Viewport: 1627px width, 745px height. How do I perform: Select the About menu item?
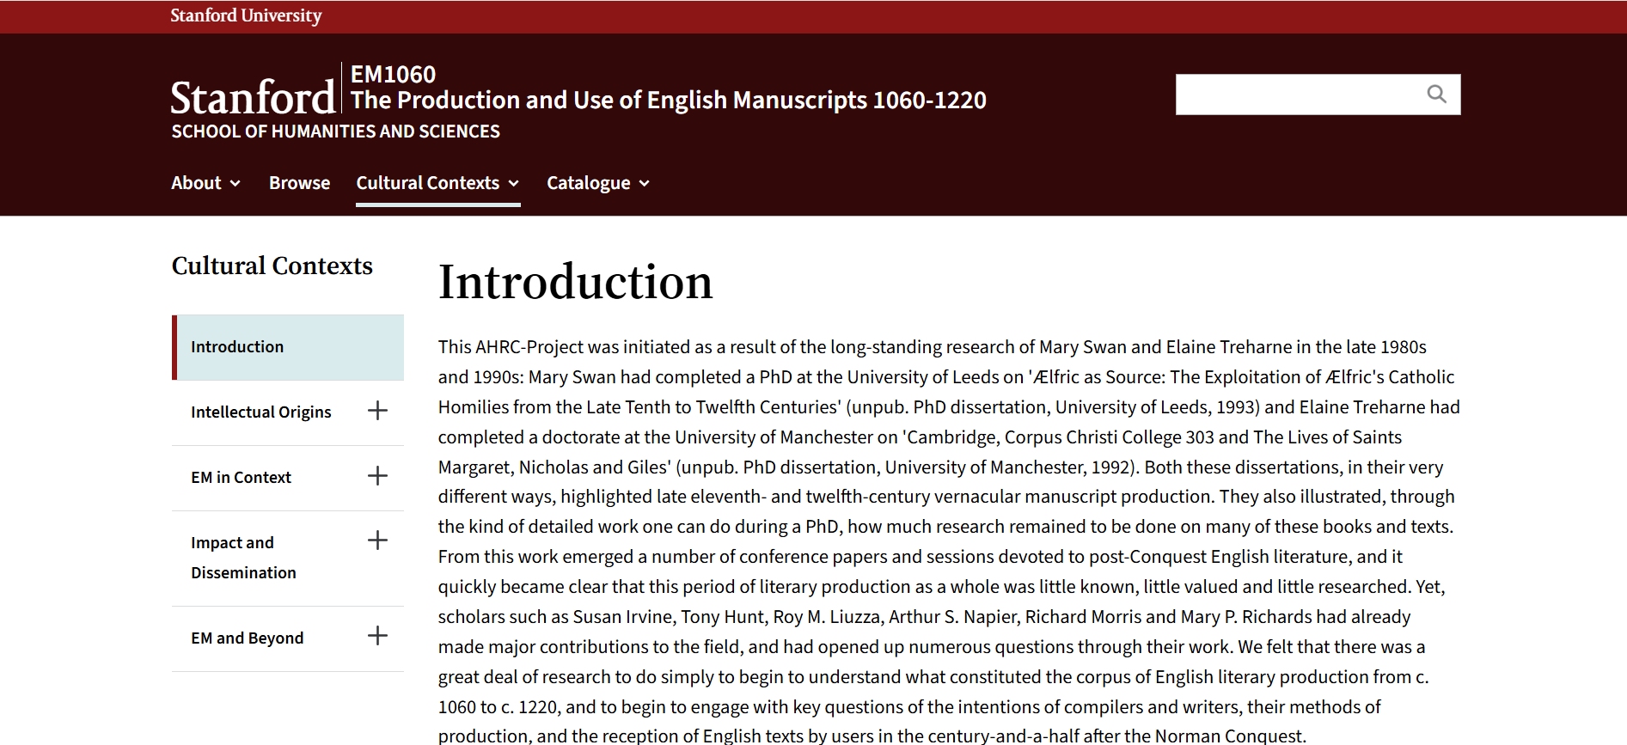[196, 183]
